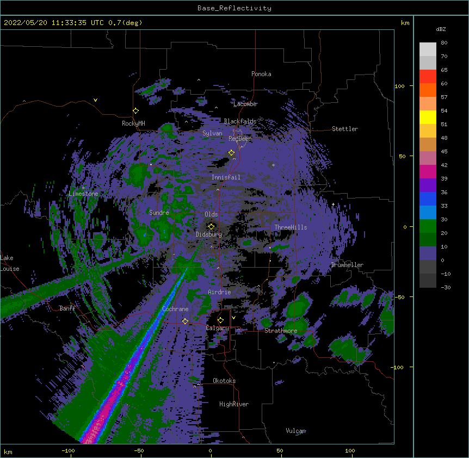Click the asterisk marker above Limestone

[x=83, y=188]
